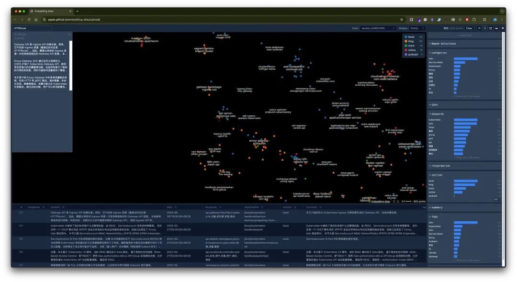Image resolution: width=517 pixels, height=282 pixels.
Task: Click the gateway-backstage-ingress-crd cluster label
Action: 209,89
